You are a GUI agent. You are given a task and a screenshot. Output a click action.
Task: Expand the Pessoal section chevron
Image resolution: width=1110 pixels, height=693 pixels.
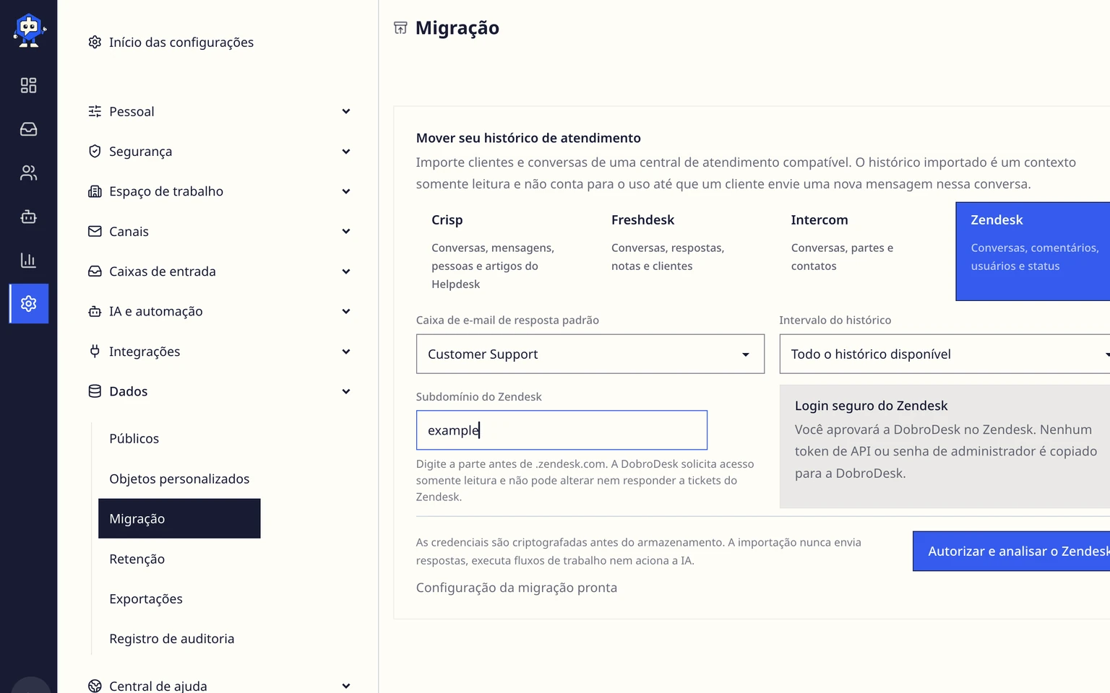point(346,111)
